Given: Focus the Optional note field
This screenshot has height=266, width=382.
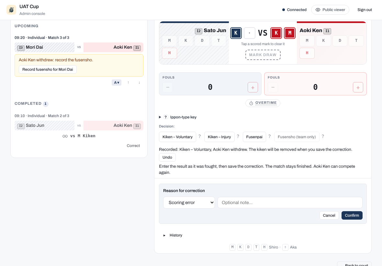Looking at the screenshot, I should coord(290,202).
